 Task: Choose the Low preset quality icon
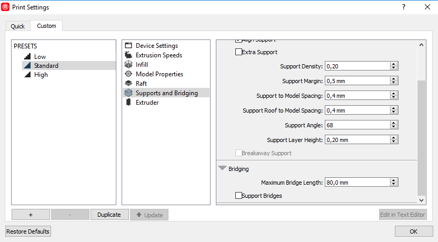point(27,56)
